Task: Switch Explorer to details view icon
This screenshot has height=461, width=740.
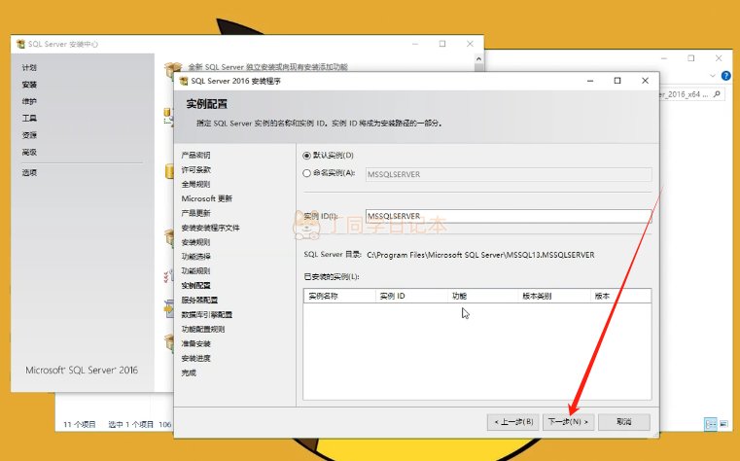Action: click(710, 424)
